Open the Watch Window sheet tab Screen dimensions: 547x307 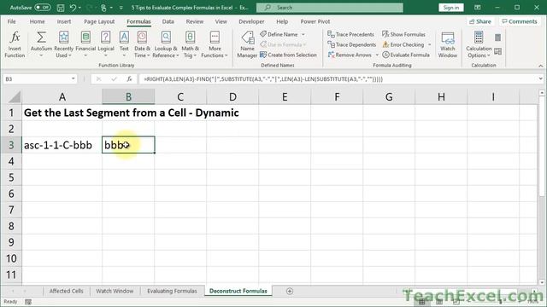(x=115, y=291)
